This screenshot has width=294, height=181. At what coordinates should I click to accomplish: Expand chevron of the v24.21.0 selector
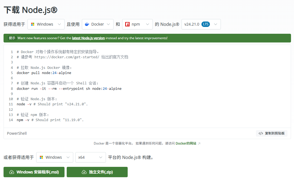click(x=216, y=24)
